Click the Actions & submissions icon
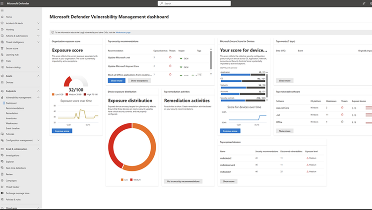This screenshot has width=372, height=210. pos(2,36)
